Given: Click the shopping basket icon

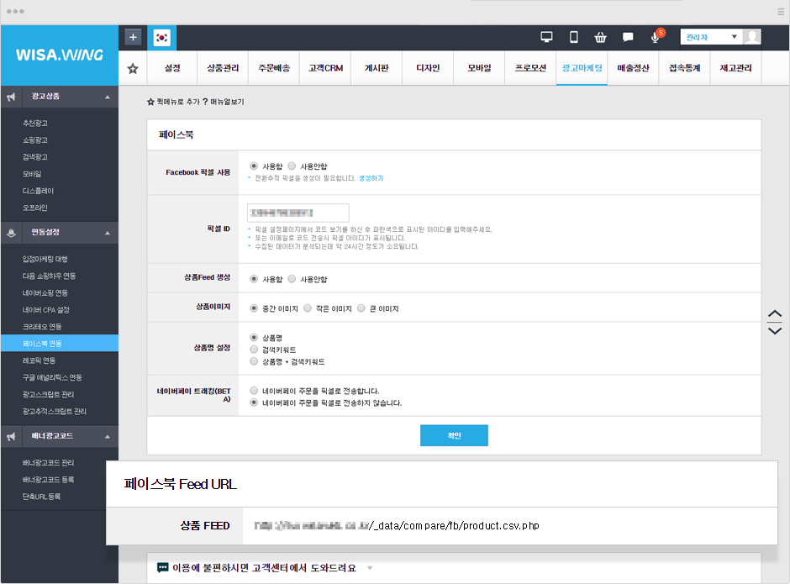Looking at the screenshot, I should (601, 37).
